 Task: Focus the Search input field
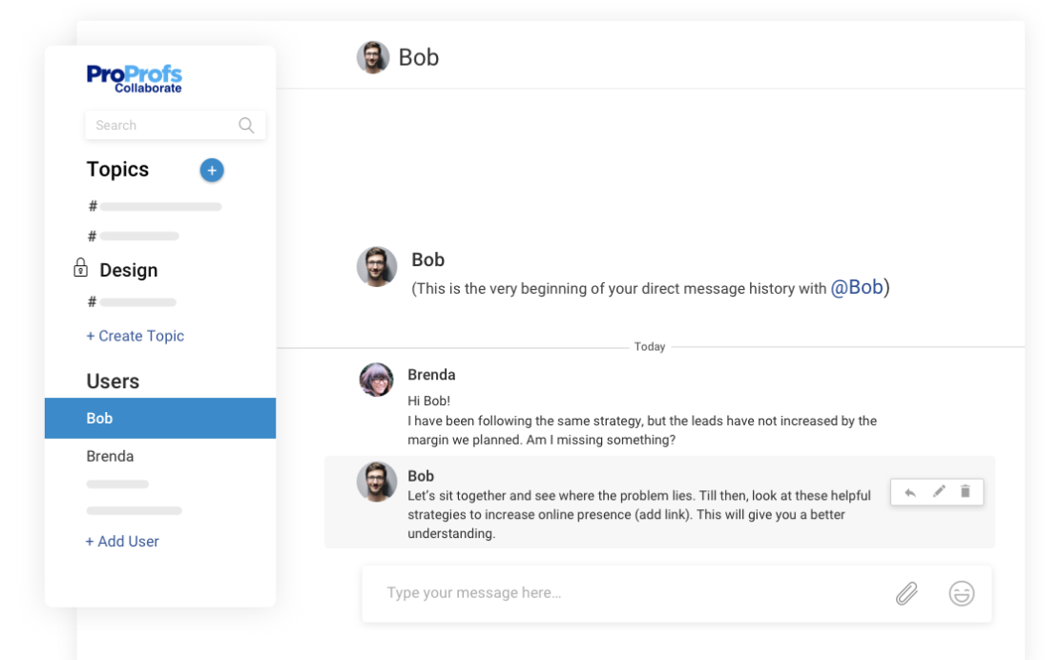(162, 125)
